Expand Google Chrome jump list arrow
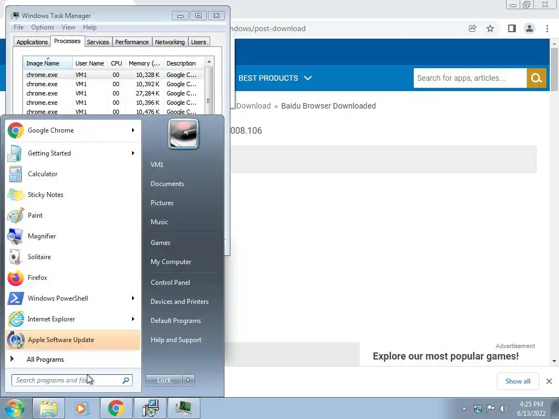This screenshot has height=419, width=559. click(133, 130)
